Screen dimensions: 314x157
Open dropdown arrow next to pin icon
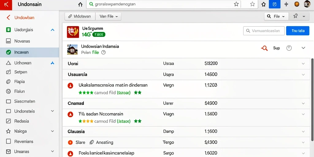point(304,17)
